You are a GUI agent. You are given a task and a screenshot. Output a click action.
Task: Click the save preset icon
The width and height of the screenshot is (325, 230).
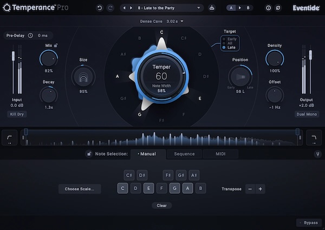[212, 8]
